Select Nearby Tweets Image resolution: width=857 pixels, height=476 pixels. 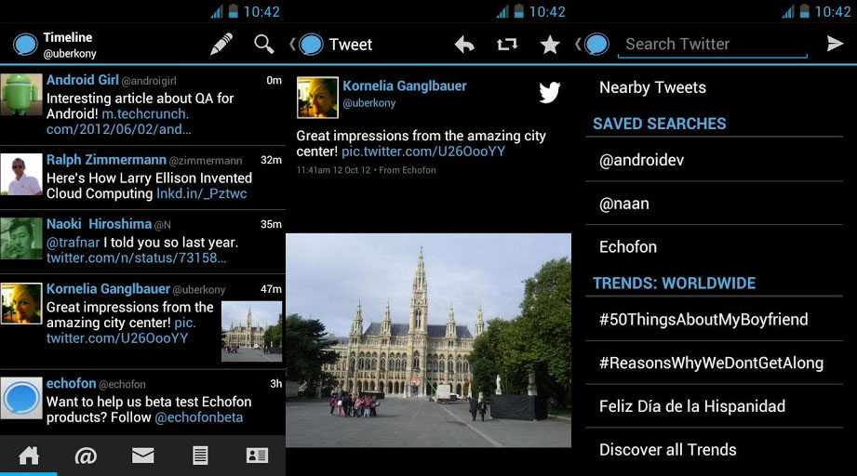[652, 87]
